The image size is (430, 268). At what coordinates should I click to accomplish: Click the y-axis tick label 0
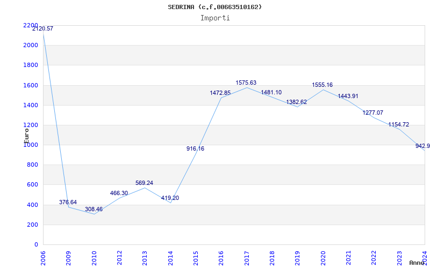coord(36,244)
